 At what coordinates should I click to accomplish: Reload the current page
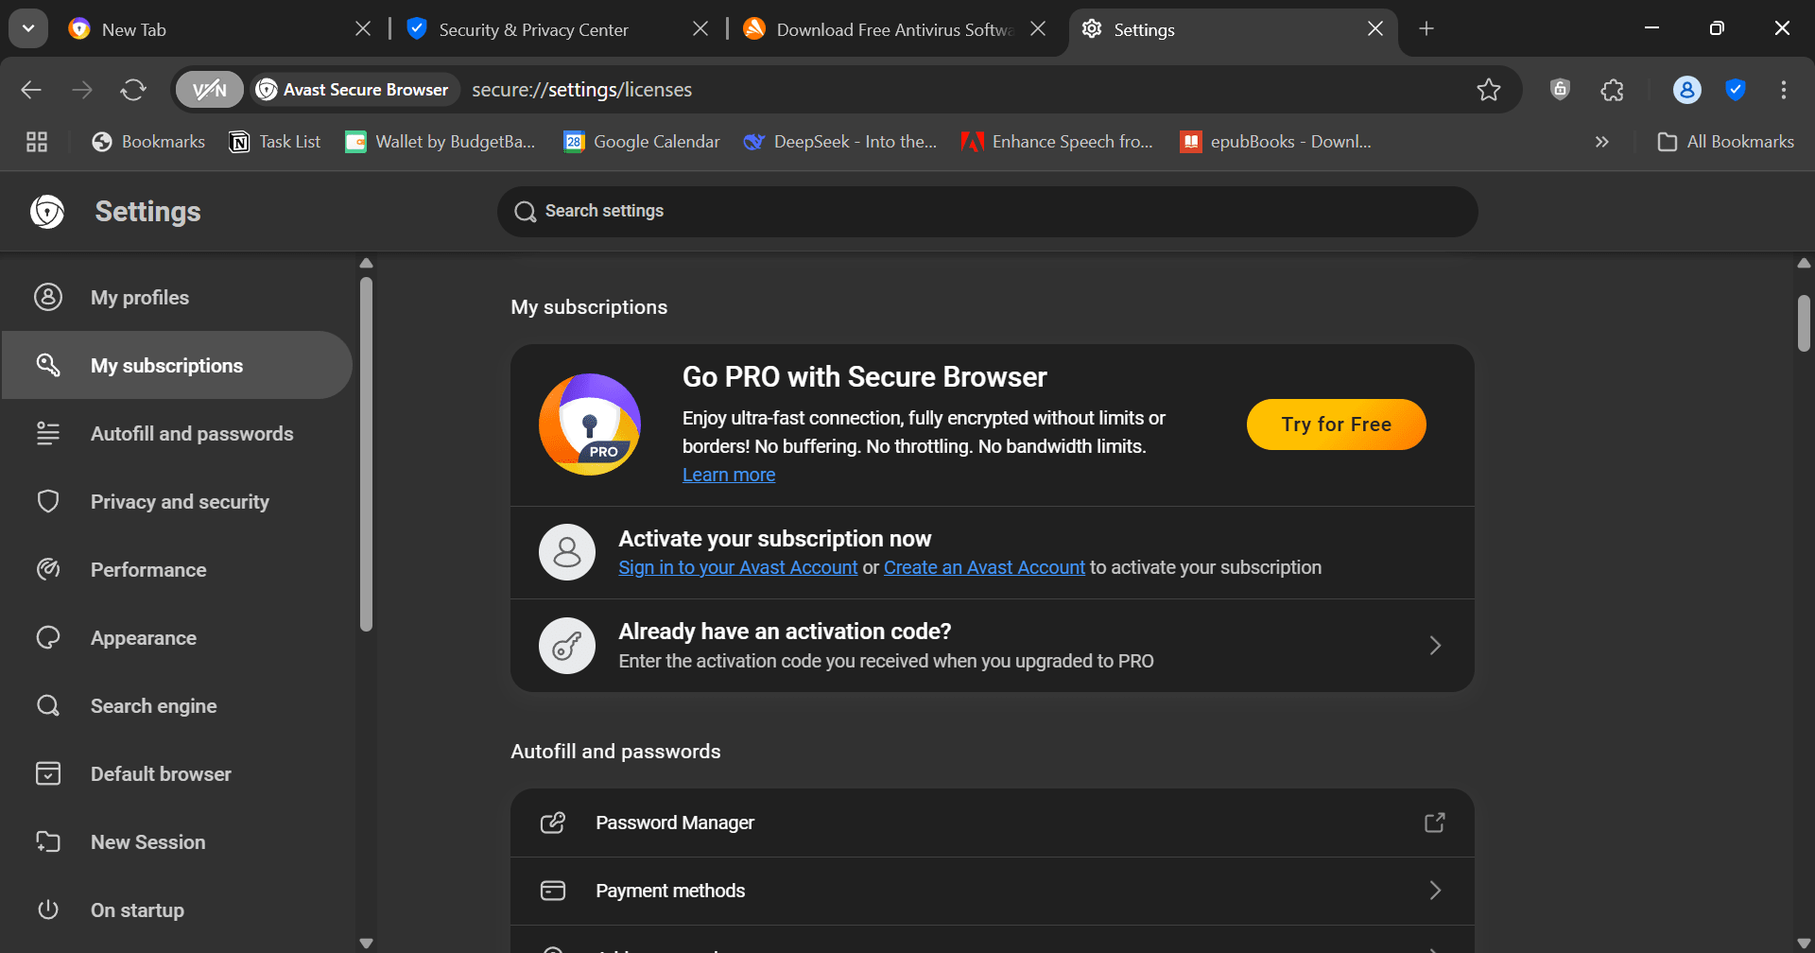pos(133,90)
